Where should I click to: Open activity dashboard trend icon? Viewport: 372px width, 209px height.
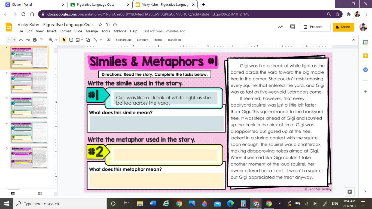280,27
